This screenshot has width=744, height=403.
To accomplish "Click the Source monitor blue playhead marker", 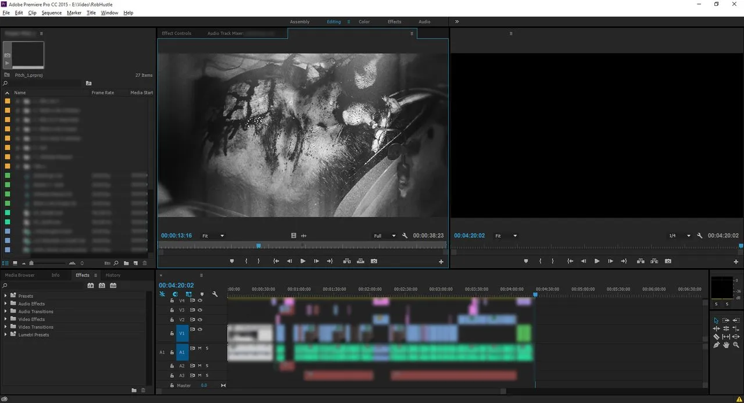I will click(x=259, y=246).
